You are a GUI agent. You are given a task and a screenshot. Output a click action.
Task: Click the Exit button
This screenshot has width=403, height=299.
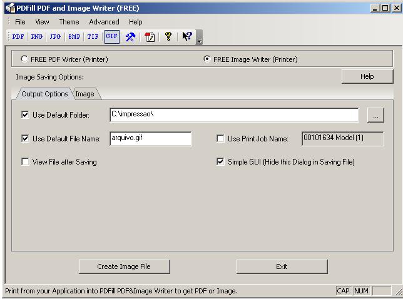tap(282, 266)
